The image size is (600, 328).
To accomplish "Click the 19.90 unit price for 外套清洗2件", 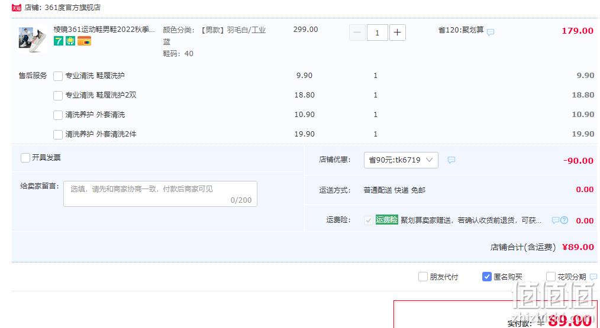I will pos(304,134).
